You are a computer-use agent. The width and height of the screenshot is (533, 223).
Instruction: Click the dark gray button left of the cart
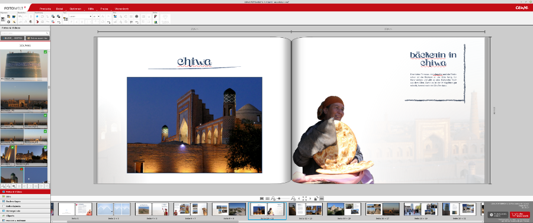tap(498, 215)
